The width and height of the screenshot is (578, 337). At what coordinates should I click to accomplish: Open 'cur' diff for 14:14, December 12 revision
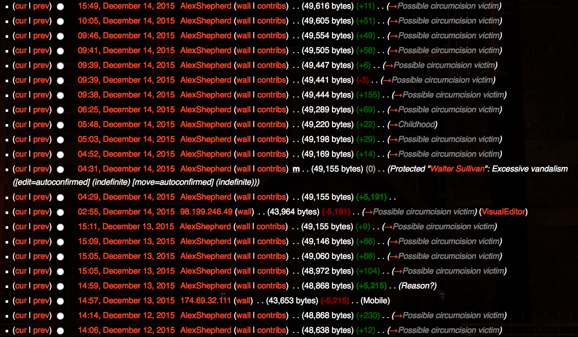pyautogui.click(x=21, y=316)
